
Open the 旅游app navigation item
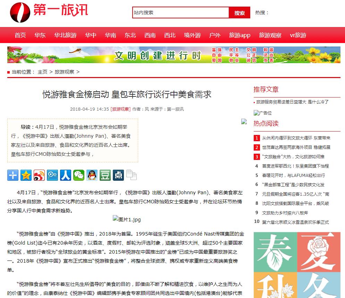[239, 35]
